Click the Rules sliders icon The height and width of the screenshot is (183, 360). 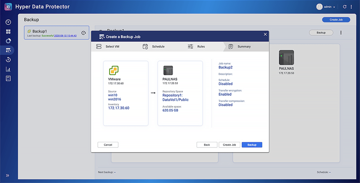191,47
